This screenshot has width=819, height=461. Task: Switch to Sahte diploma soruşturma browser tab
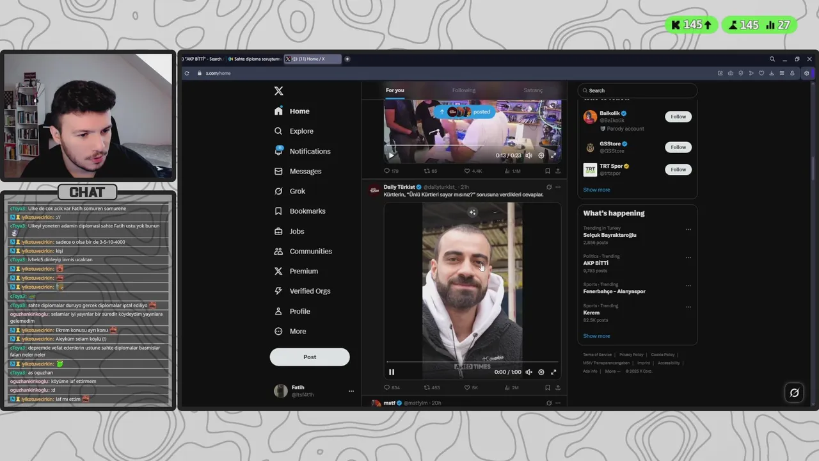tap(253, 59)
